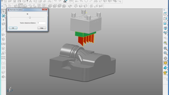Click the Undo arrow icon

tap(55, 1)
